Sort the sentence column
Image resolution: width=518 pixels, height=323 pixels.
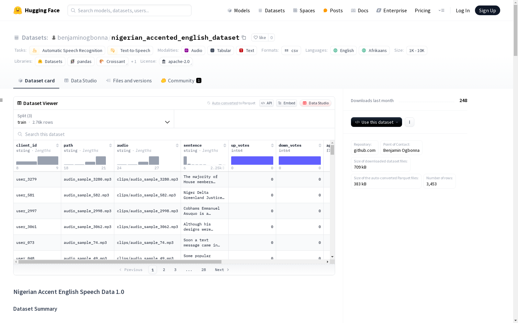coord(225,145)
